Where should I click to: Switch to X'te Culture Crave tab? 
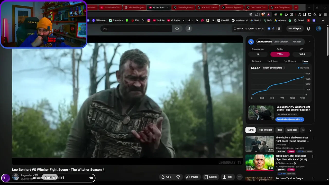pos(256,7)
